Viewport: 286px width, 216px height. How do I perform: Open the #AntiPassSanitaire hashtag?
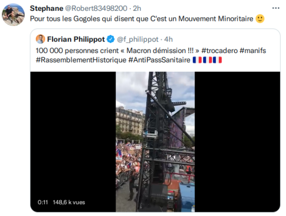159,60
